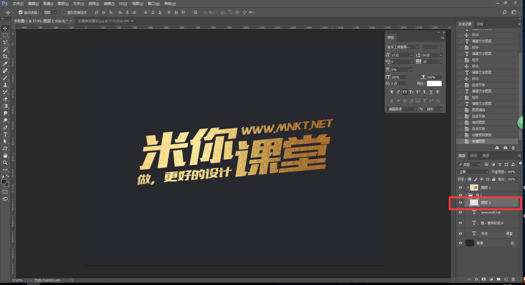525x285 pixels.
Task: Hide the 背景 layer
Action: [x=460, y=243]
